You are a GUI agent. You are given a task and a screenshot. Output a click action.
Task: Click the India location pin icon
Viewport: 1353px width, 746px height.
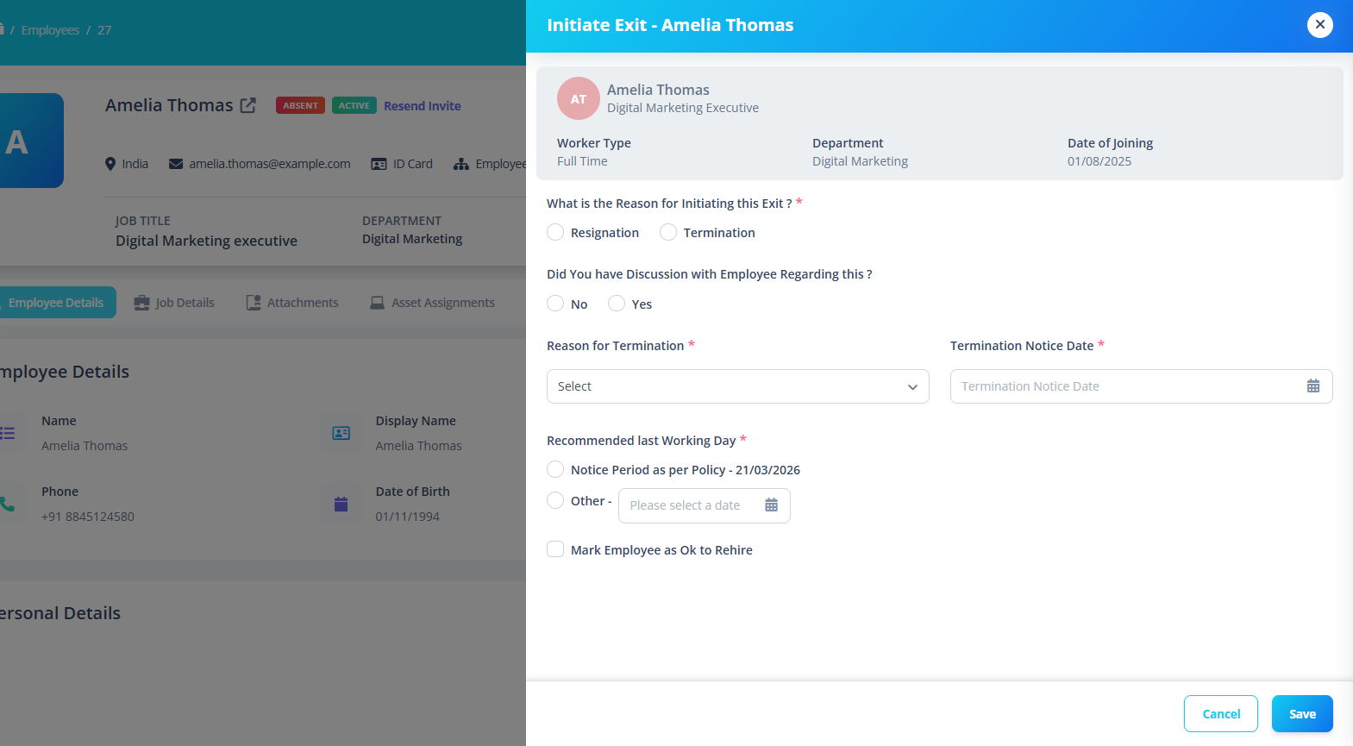tap(110, 164)
